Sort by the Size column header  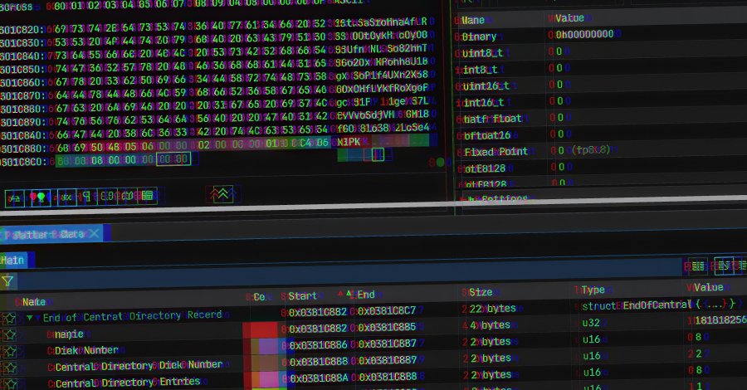pyautogui.click(x=481, y=293)
